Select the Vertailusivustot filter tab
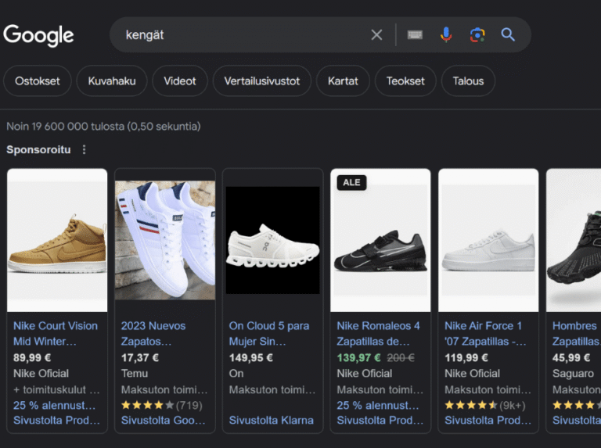The height and width of the screenshot is (448, 601). pyautogui.click(x=262, y=81)
